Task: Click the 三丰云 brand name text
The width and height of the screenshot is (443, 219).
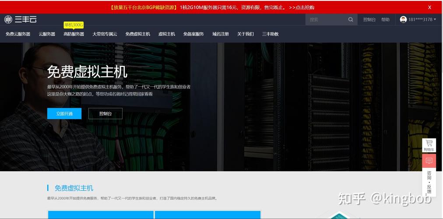Action: click(x=26, y=20)
